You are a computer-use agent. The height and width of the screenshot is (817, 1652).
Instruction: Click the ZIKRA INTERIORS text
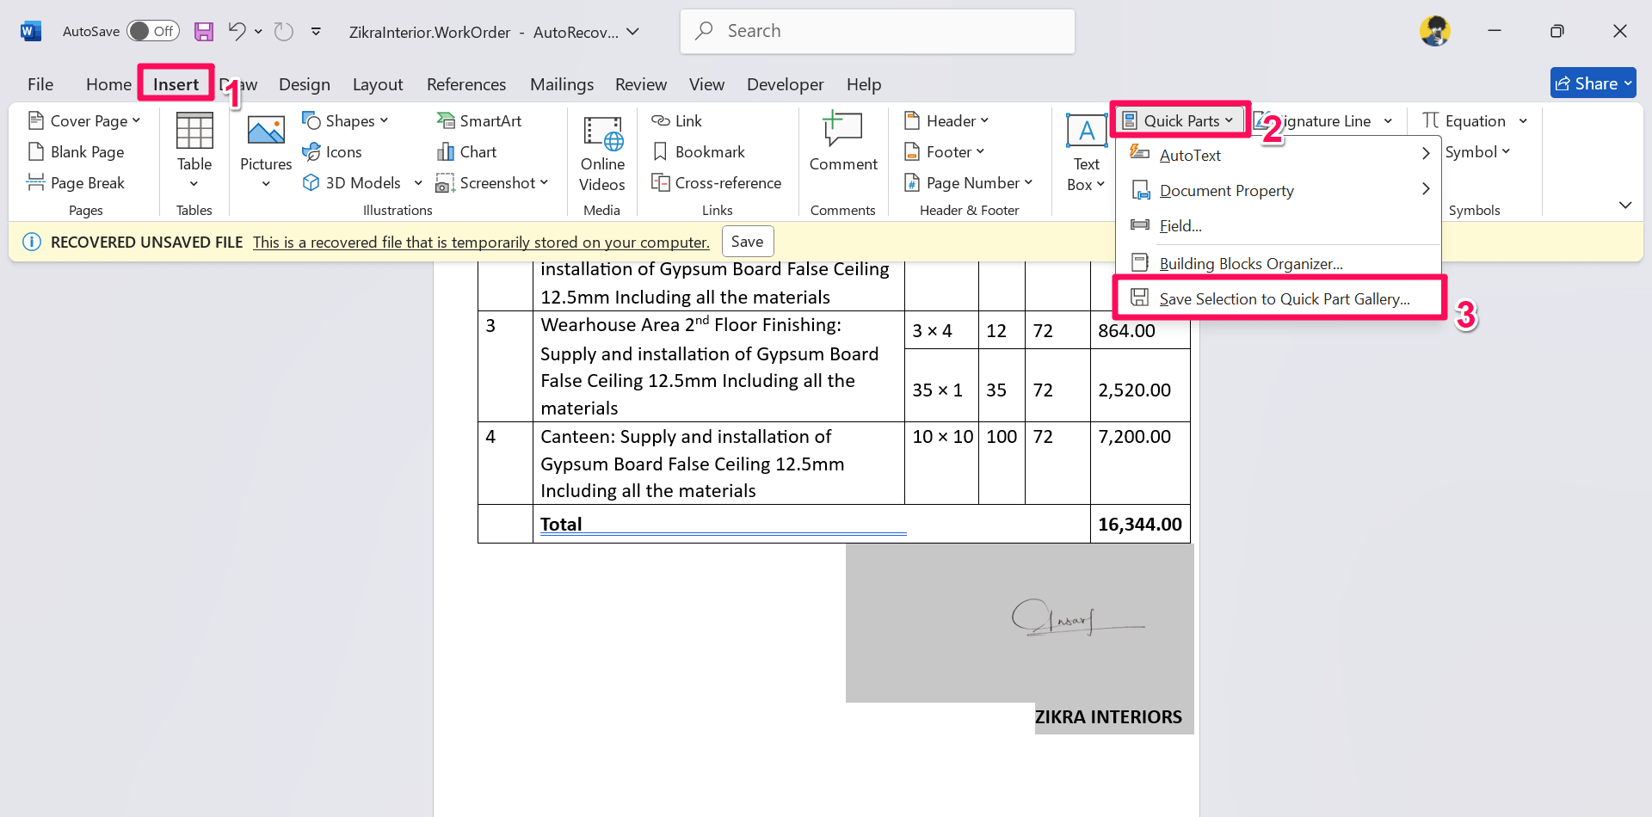pyautogui.click(x=1108, y=717)
